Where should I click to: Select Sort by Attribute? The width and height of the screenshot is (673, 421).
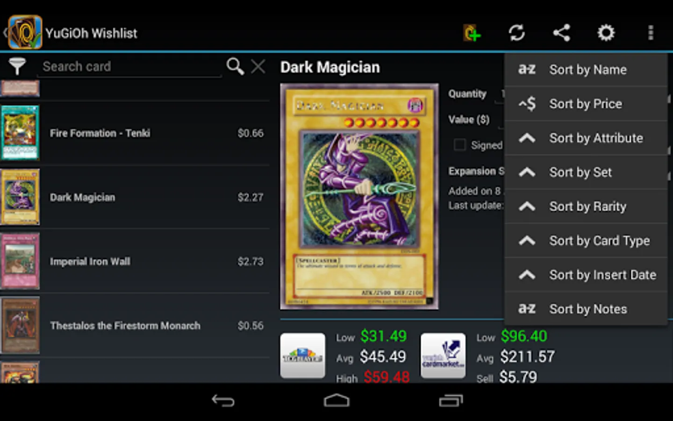click(x=586, y=138)
